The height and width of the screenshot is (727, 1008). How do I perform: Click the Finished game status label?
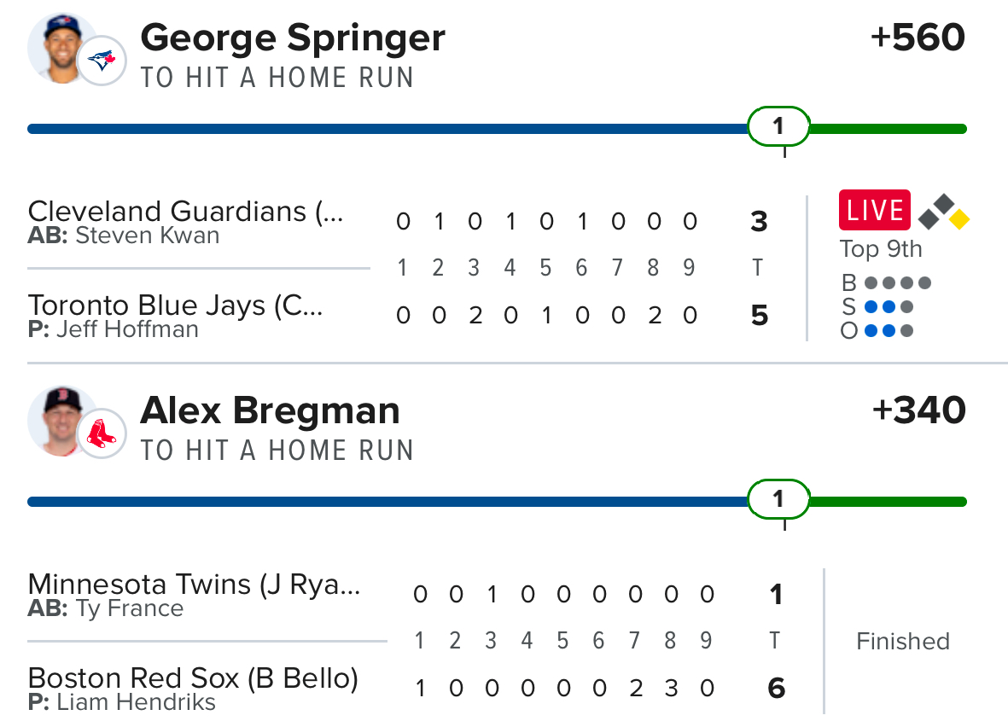(x=902, y=641)
